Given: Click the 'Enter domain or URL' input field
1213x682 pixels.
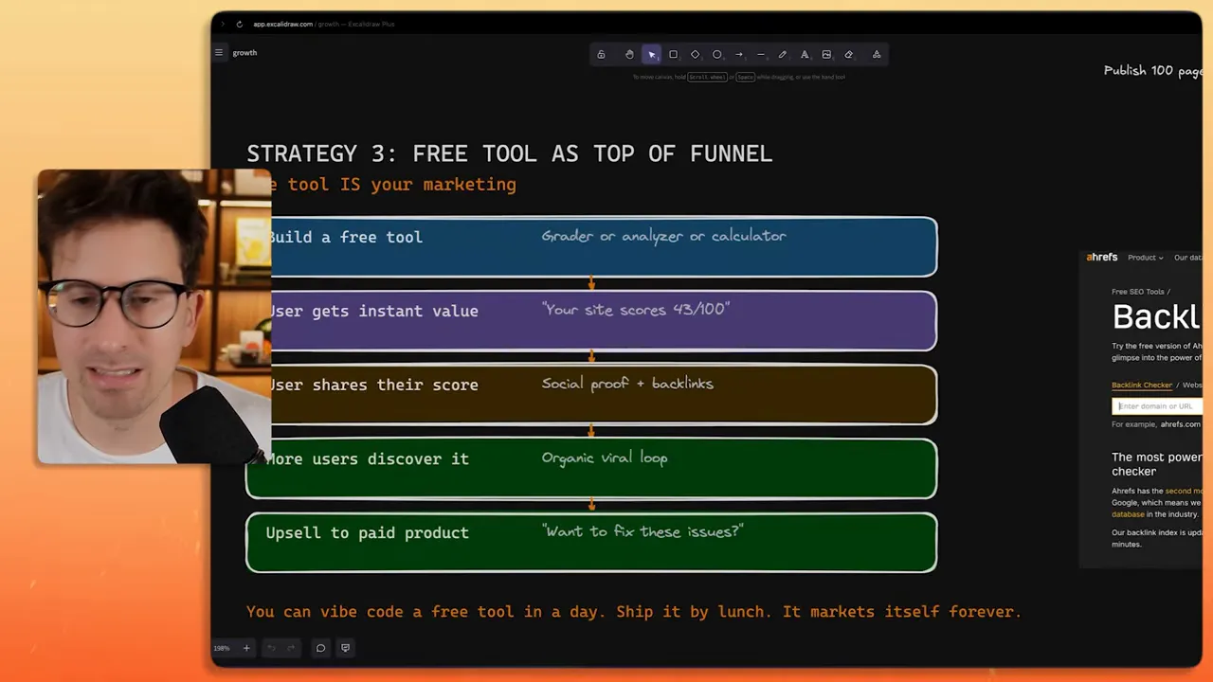Looking at the screenshot, I should click(x=1157, y=406).
